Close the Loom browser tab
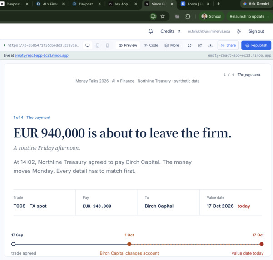This screenshot has height=260, width=273. click(x=208, y=4)
